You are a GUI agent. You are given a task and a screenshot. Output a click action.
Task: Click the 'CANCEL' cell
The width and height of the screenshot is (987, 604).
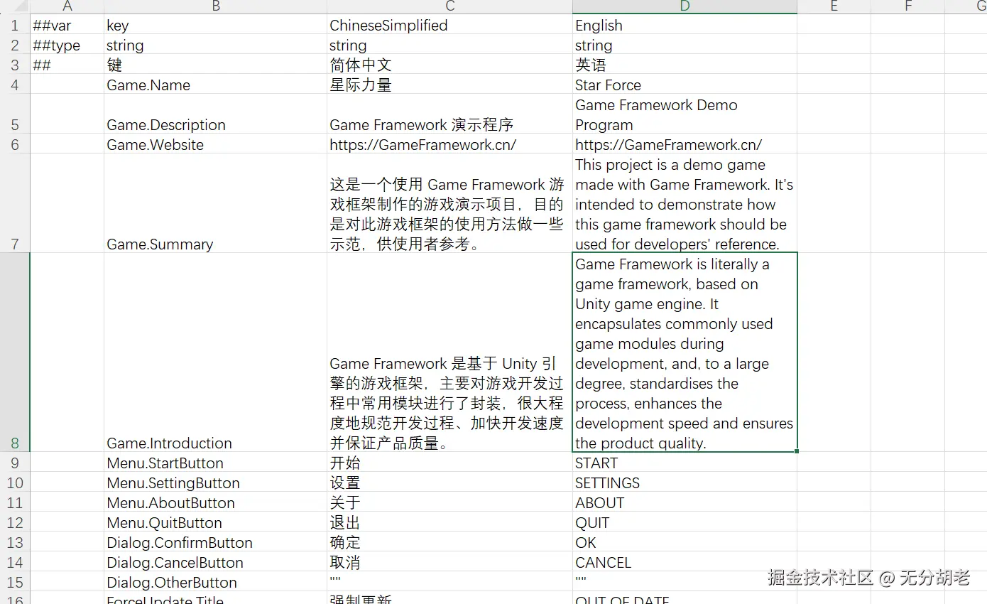(685, 562)
